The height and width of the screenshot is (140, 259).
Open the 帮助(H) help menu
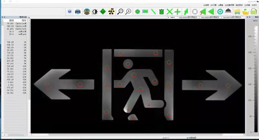click(206, 5)
